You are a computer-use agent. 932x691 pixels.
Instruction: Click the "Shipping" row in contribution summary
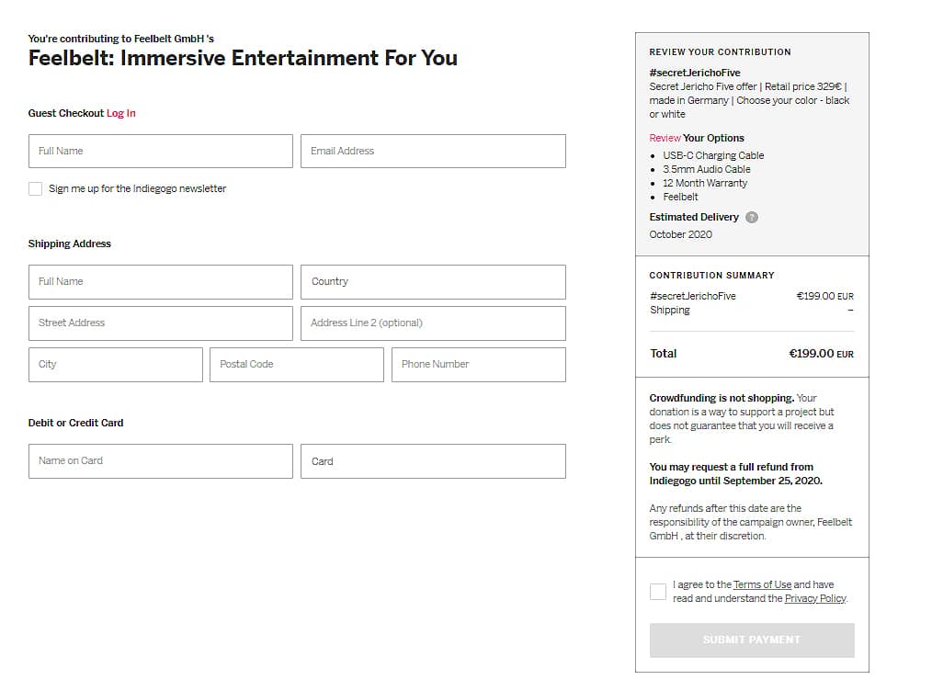(x=752, y=311)
